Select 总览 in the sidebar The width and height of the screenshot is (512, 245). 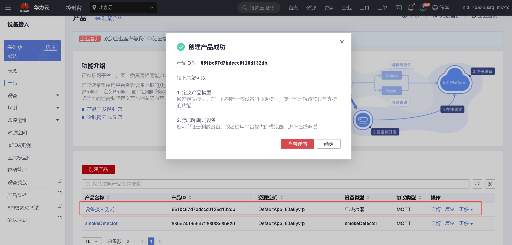12,71
